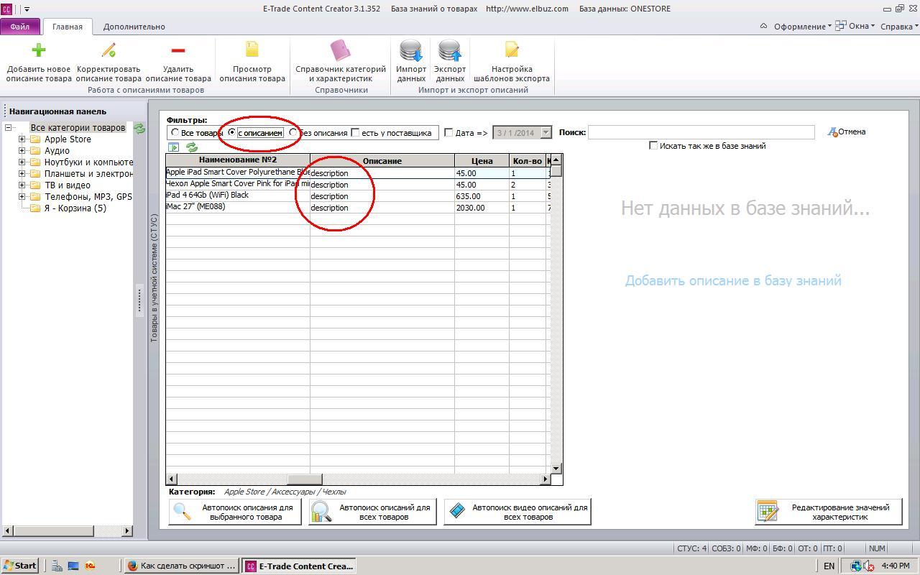The width and height of the screenshot is (920, 575).
Task: Open Справка dropdown menu
Action: [x=899, y=27]
